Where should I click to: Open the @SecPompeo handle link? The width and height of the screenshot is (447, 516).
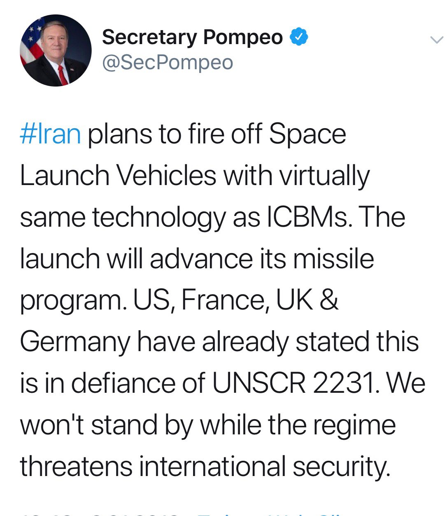[x=168, y=63]
